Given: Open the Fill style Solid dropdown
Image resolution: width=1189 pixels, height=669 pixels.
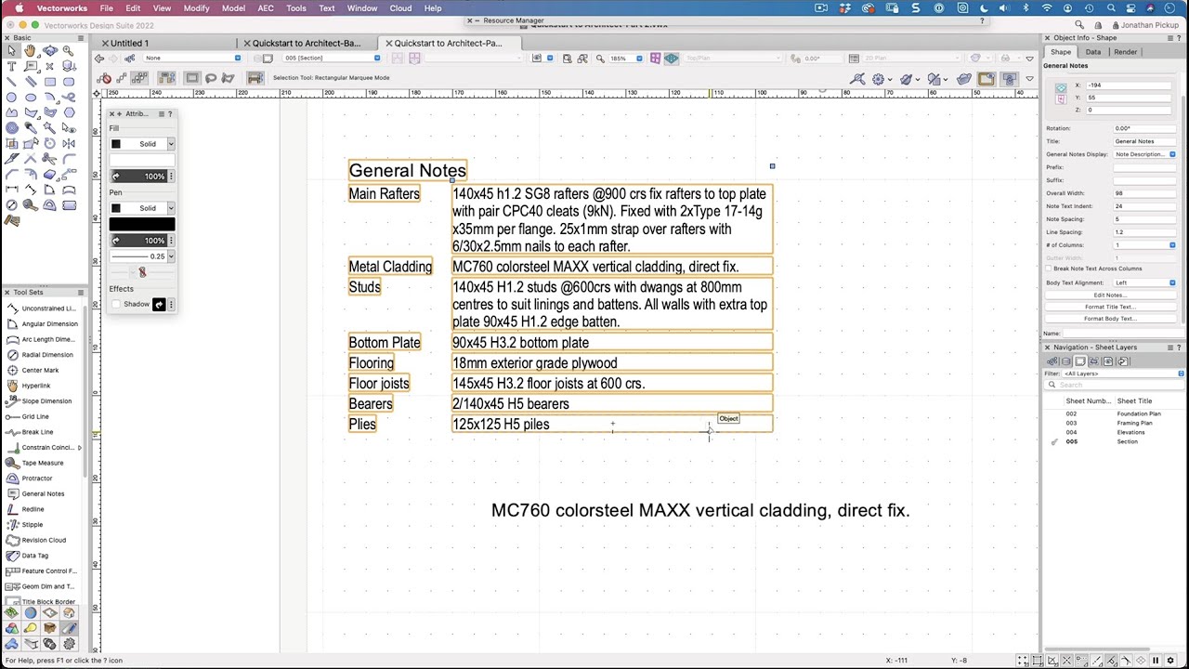Looking at the screenshot, I should [x=142, y=144].
